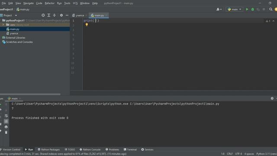Image resolution: width=277 pixels, height=156 pixels.
Task: Open the Refactor menu
Action: (49, 3)
